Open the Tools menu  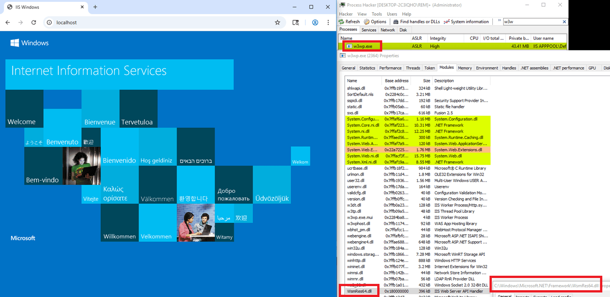coord(377,14)
